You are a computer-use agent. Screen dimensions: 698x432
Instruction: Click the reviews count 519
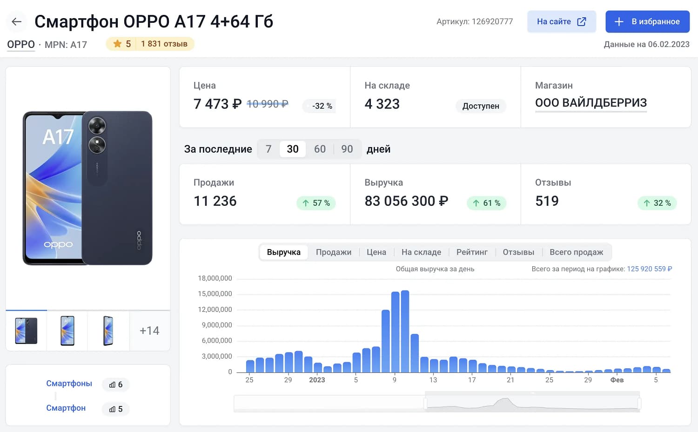pos(547,201)
